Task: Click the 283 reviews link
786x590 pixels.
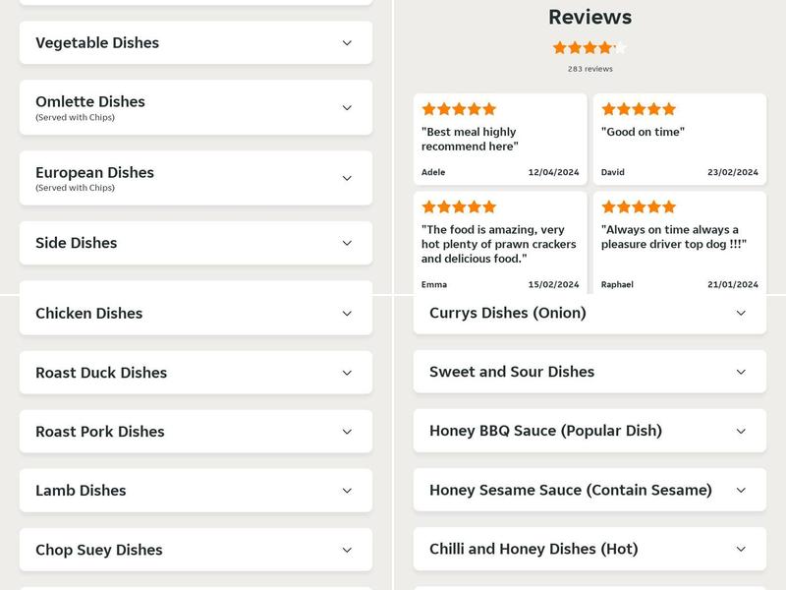Action: pos(589,69)
